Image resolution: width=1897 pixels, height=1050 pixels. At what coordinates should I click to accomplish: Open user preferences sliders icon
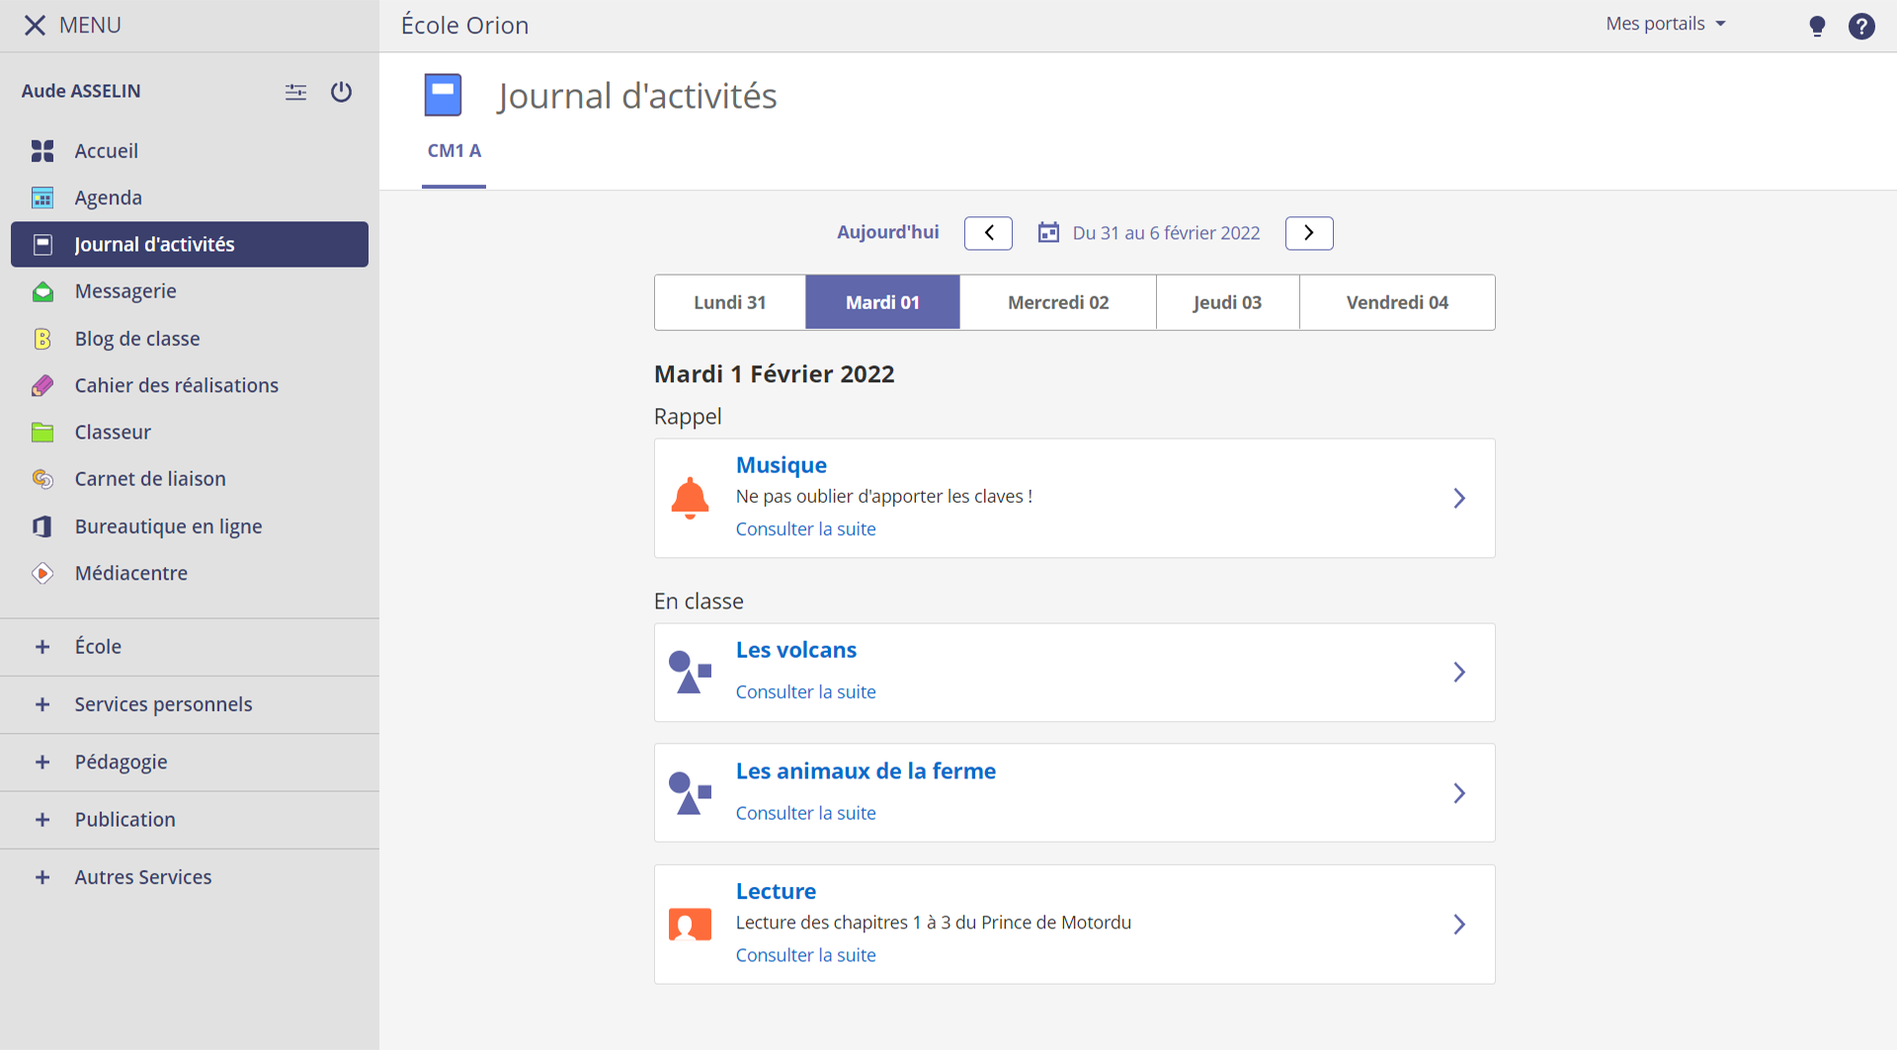coord(295,92)
